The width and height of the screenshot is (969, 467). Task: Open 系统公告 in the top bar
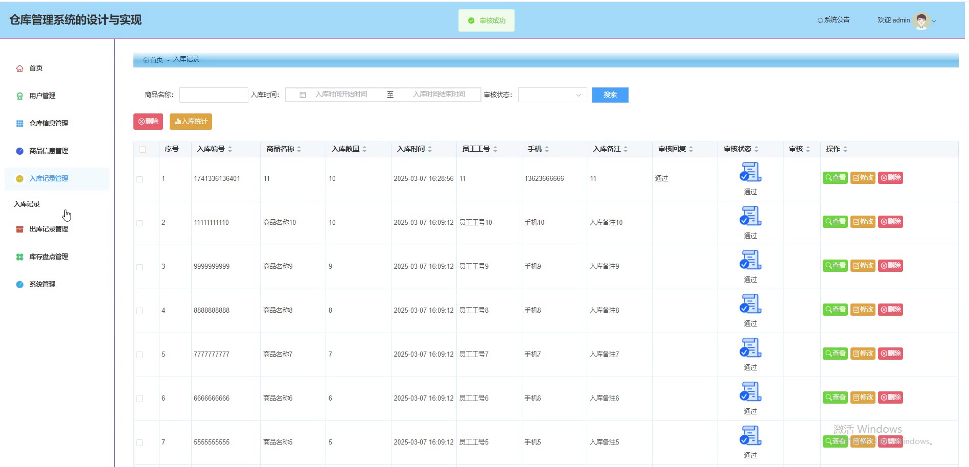click(x=834, y=20)
